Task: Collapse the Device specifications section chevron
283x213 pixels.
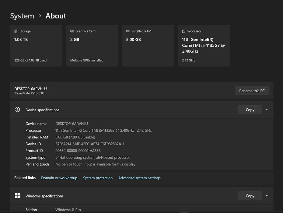Action: (x=267, y=110)
